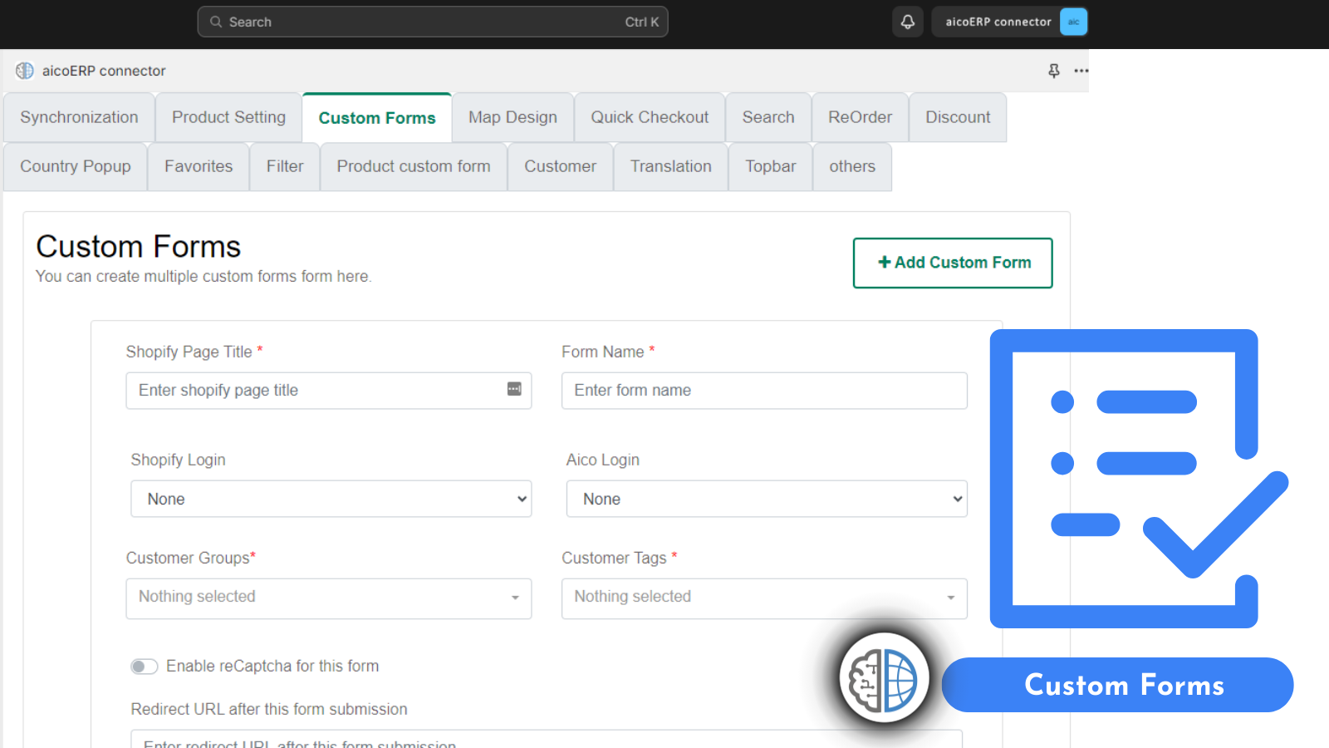This screenshot has height=748, width=1329.
Task: Open the ReOrder tab
Action: coord(860,117)
